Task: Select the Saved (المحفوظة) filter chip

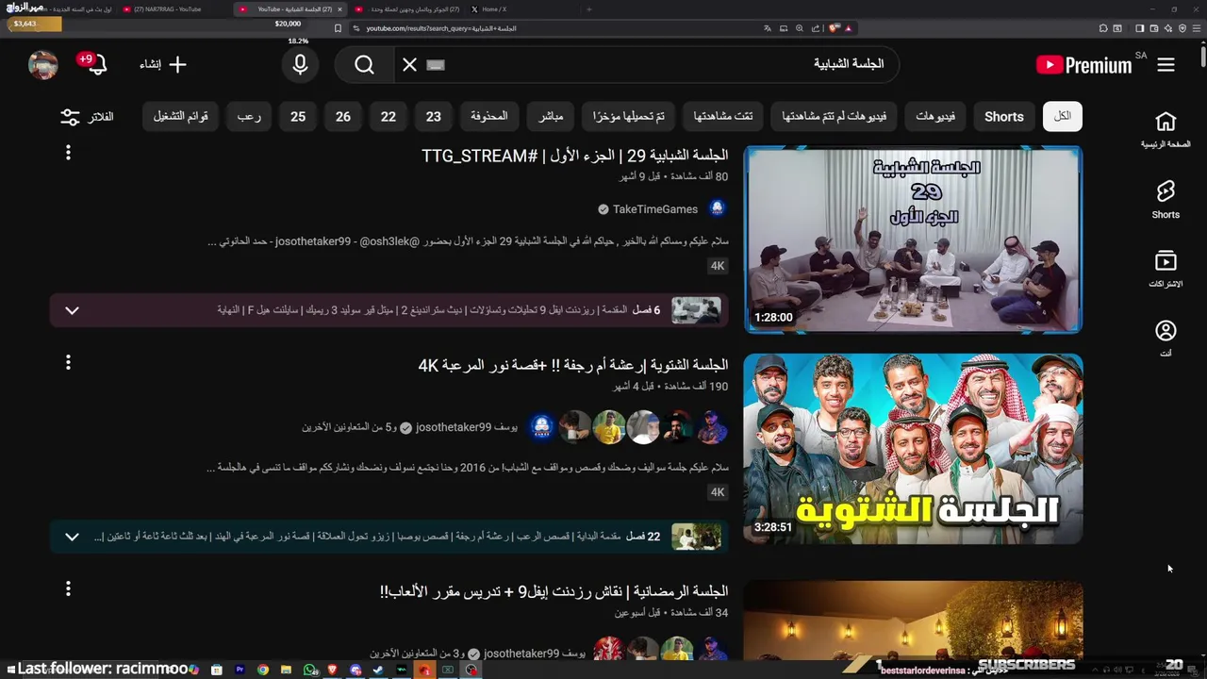Action: tap(489, 117)
